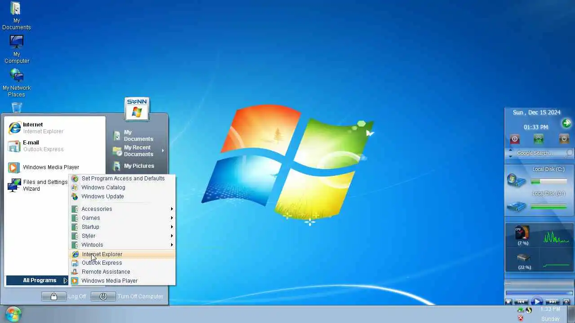This screenshot has width=575, height=323.
Task: Click the search provider arrows beside Google Search
Action: point(510,153)
